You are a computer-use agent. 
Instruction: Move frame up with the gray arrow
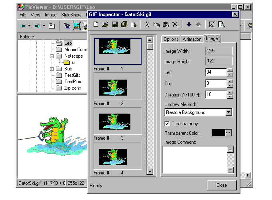[198, 24]
